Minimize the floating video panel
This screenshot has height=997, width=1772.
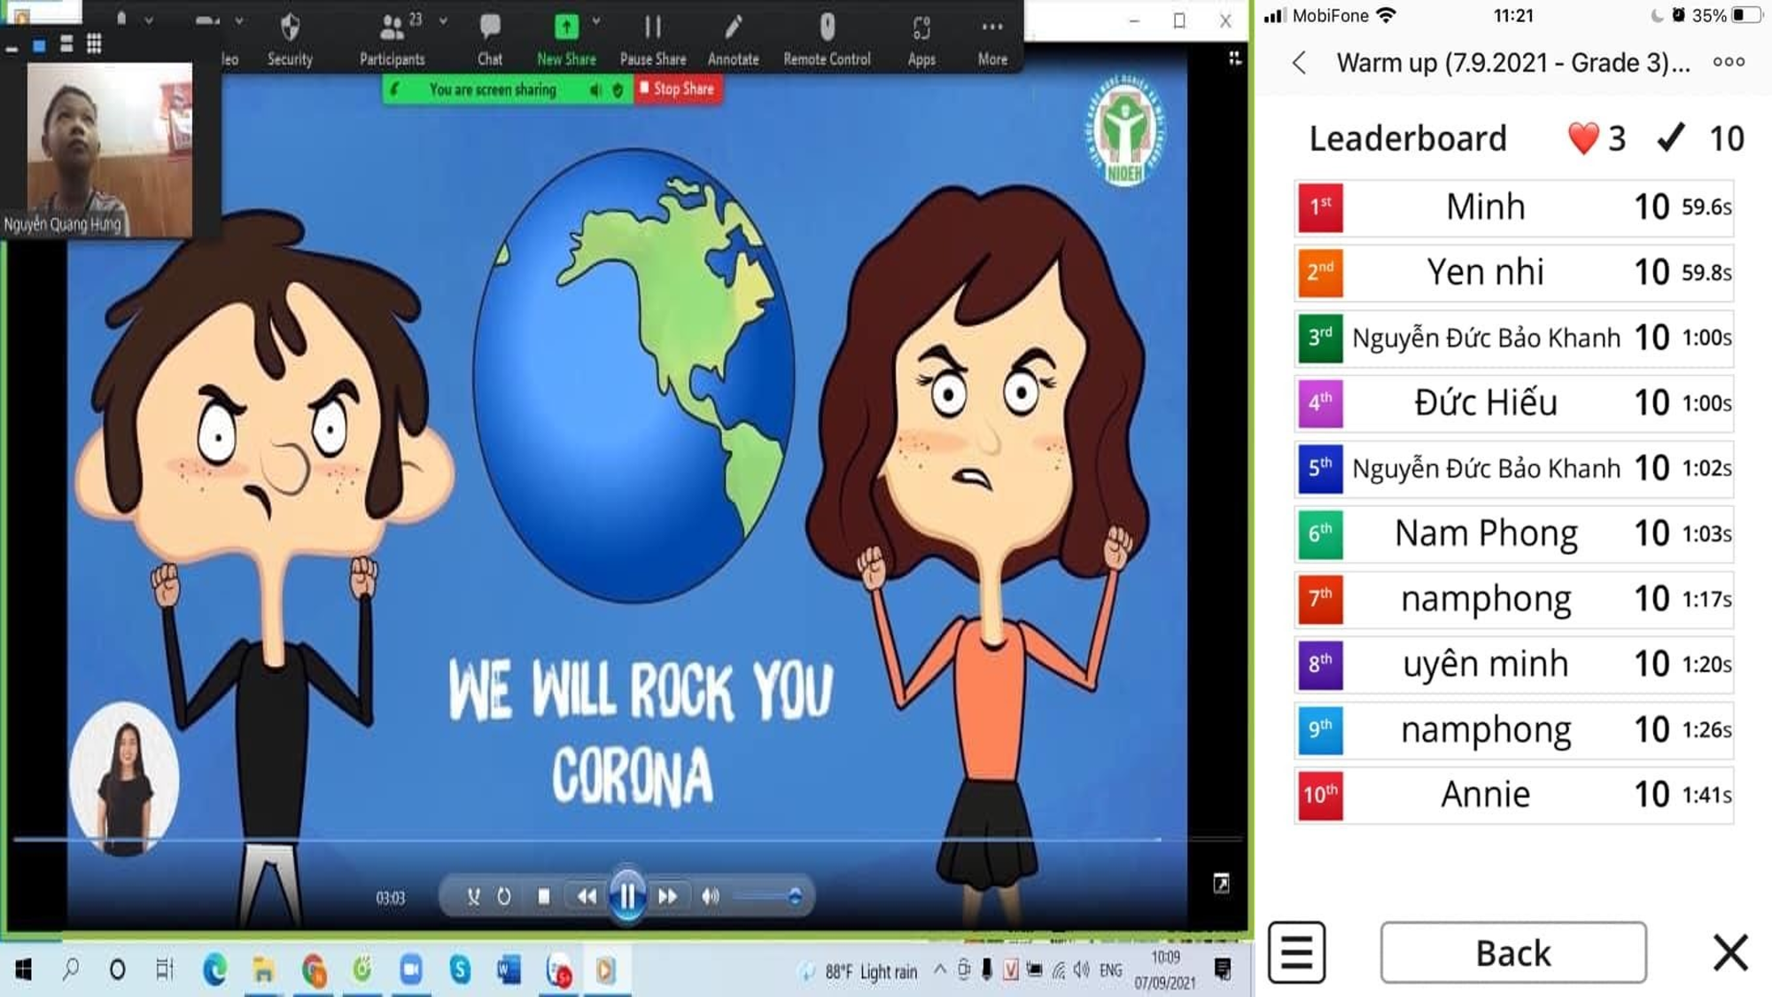tap(12, 48)
